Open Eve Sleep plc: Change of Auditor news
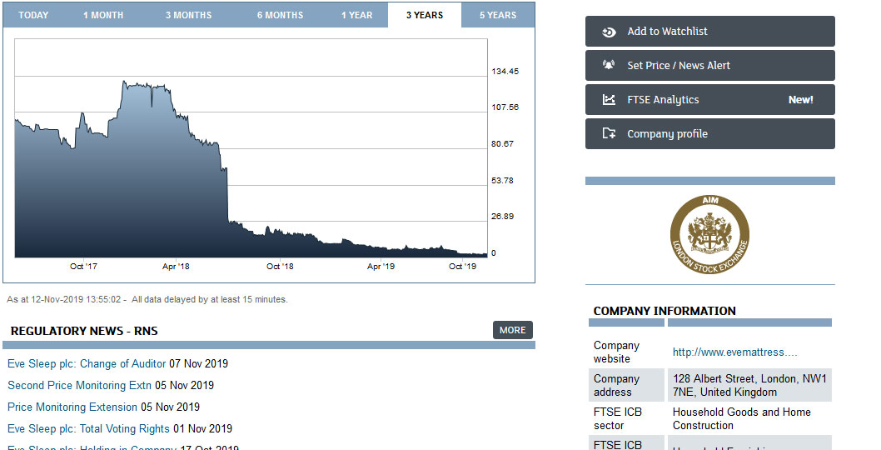Viewport: 881px width, 450px height. [x=87, y=364]
